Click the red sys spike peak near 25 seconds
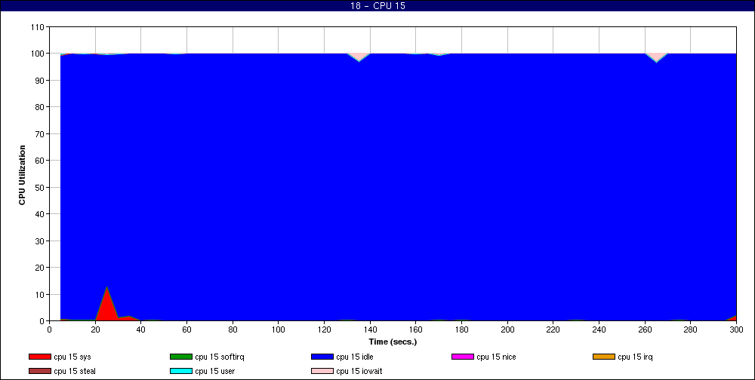 point(106,288)
